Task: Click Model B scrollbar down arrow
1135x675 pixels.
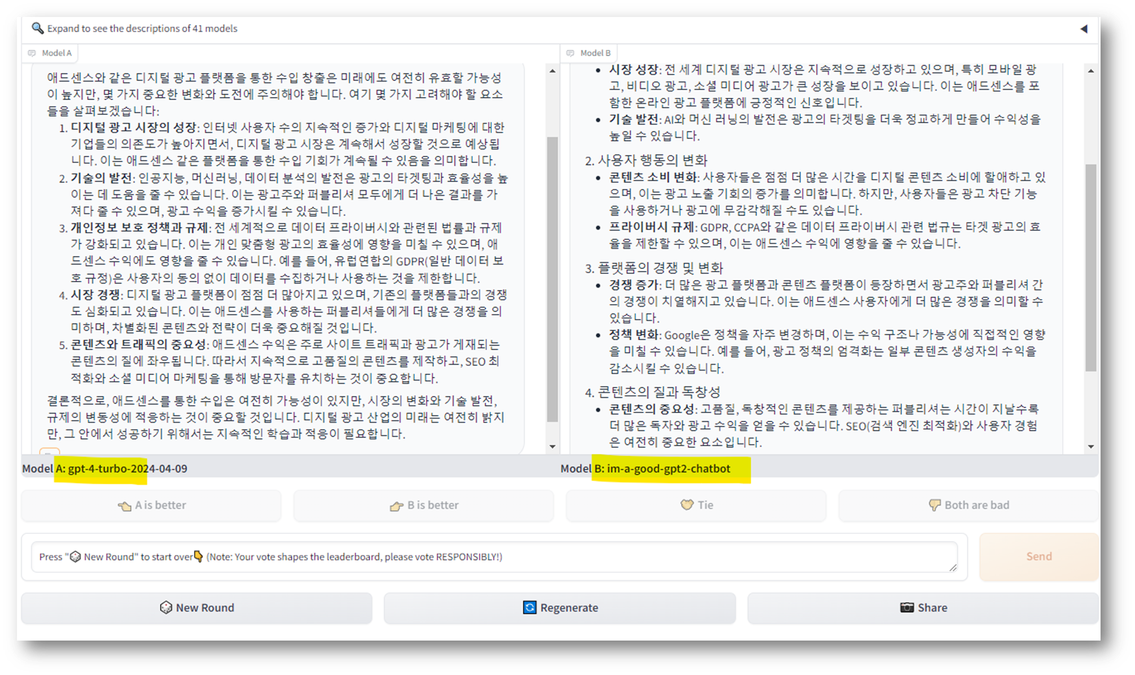Action: click(x=1090, y=446)
